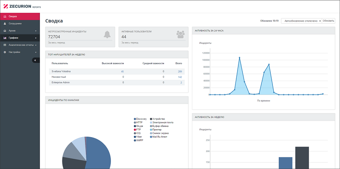Open the Сводка menu item
Screen dimensions: 340x169
[20, 16]
